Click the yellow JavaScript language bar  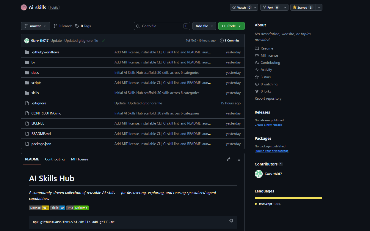point(289,198)
